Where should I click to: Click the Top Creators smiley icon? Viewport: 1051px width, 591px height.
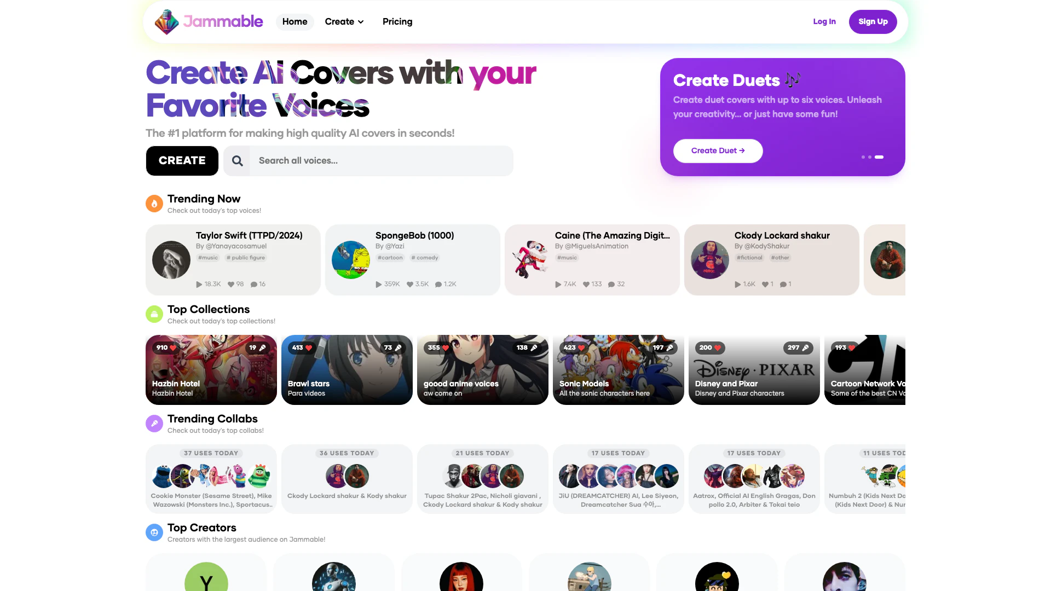[154, 532]
